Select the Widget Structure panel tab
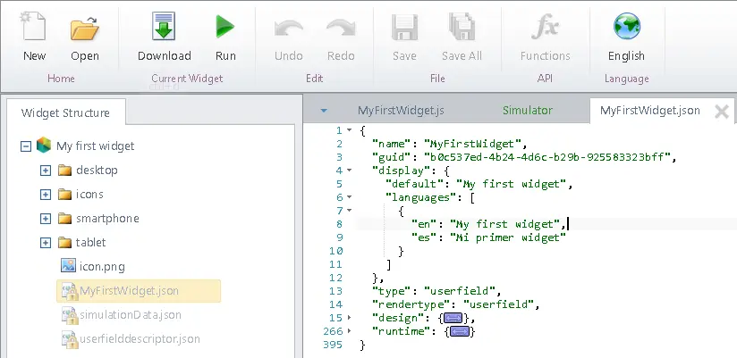Viewport: 737px width, 358px height. tap(65, 112)
